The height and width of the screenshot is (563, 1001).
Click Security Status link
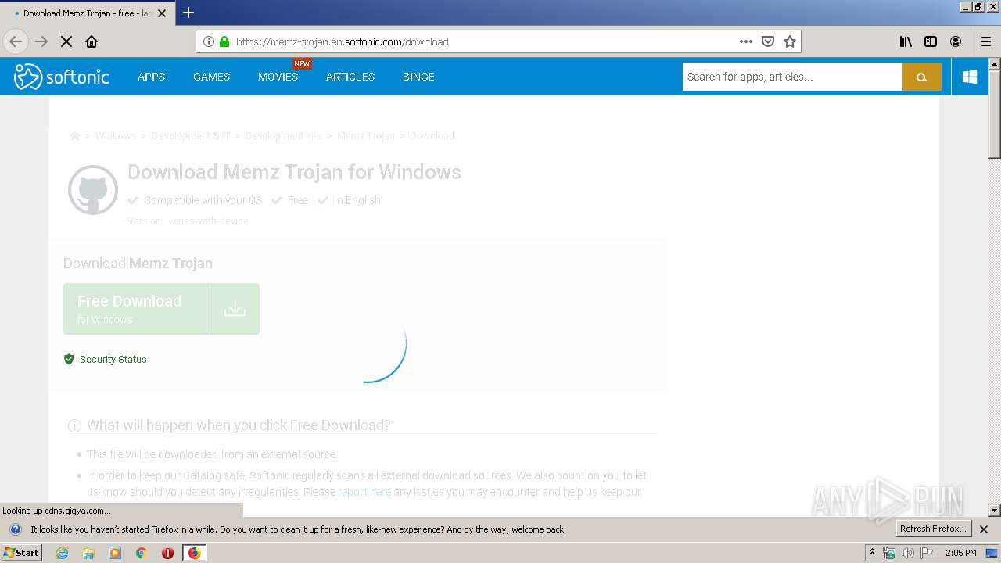point(113,359)
